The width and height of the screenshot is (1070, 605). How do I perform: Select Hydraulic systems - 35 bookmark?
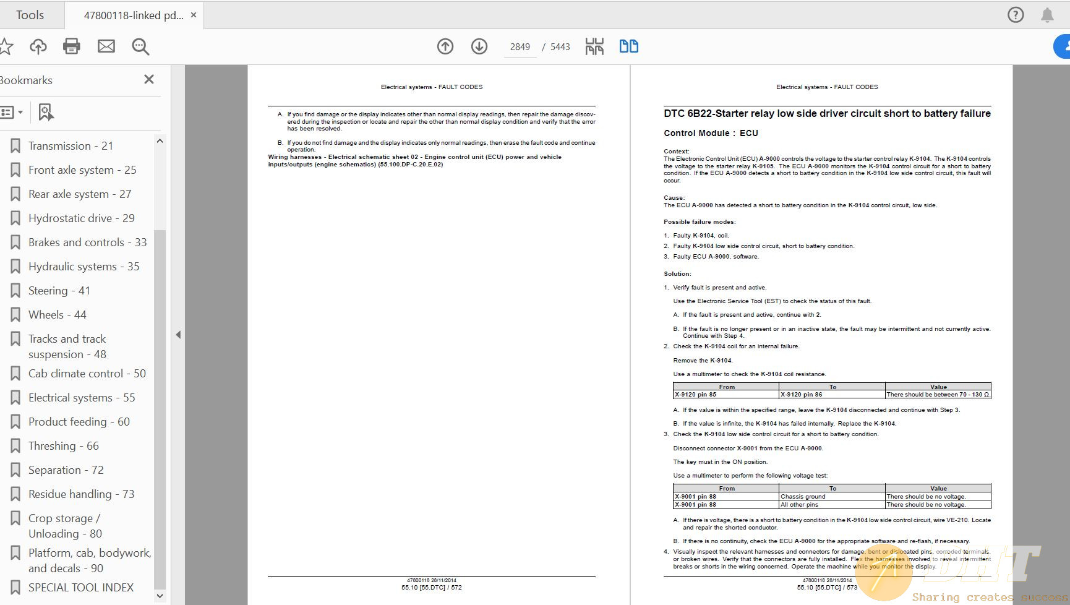tap(84, 267)
